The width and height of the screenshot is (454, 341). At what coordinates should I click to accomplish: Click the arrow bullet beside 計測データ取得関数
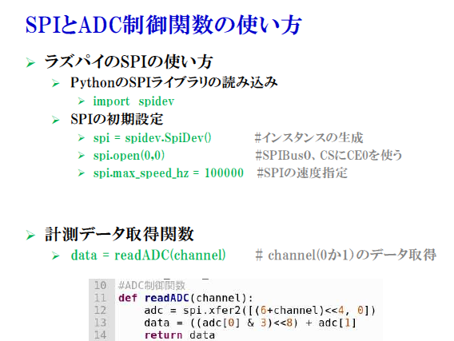point(30,235)
